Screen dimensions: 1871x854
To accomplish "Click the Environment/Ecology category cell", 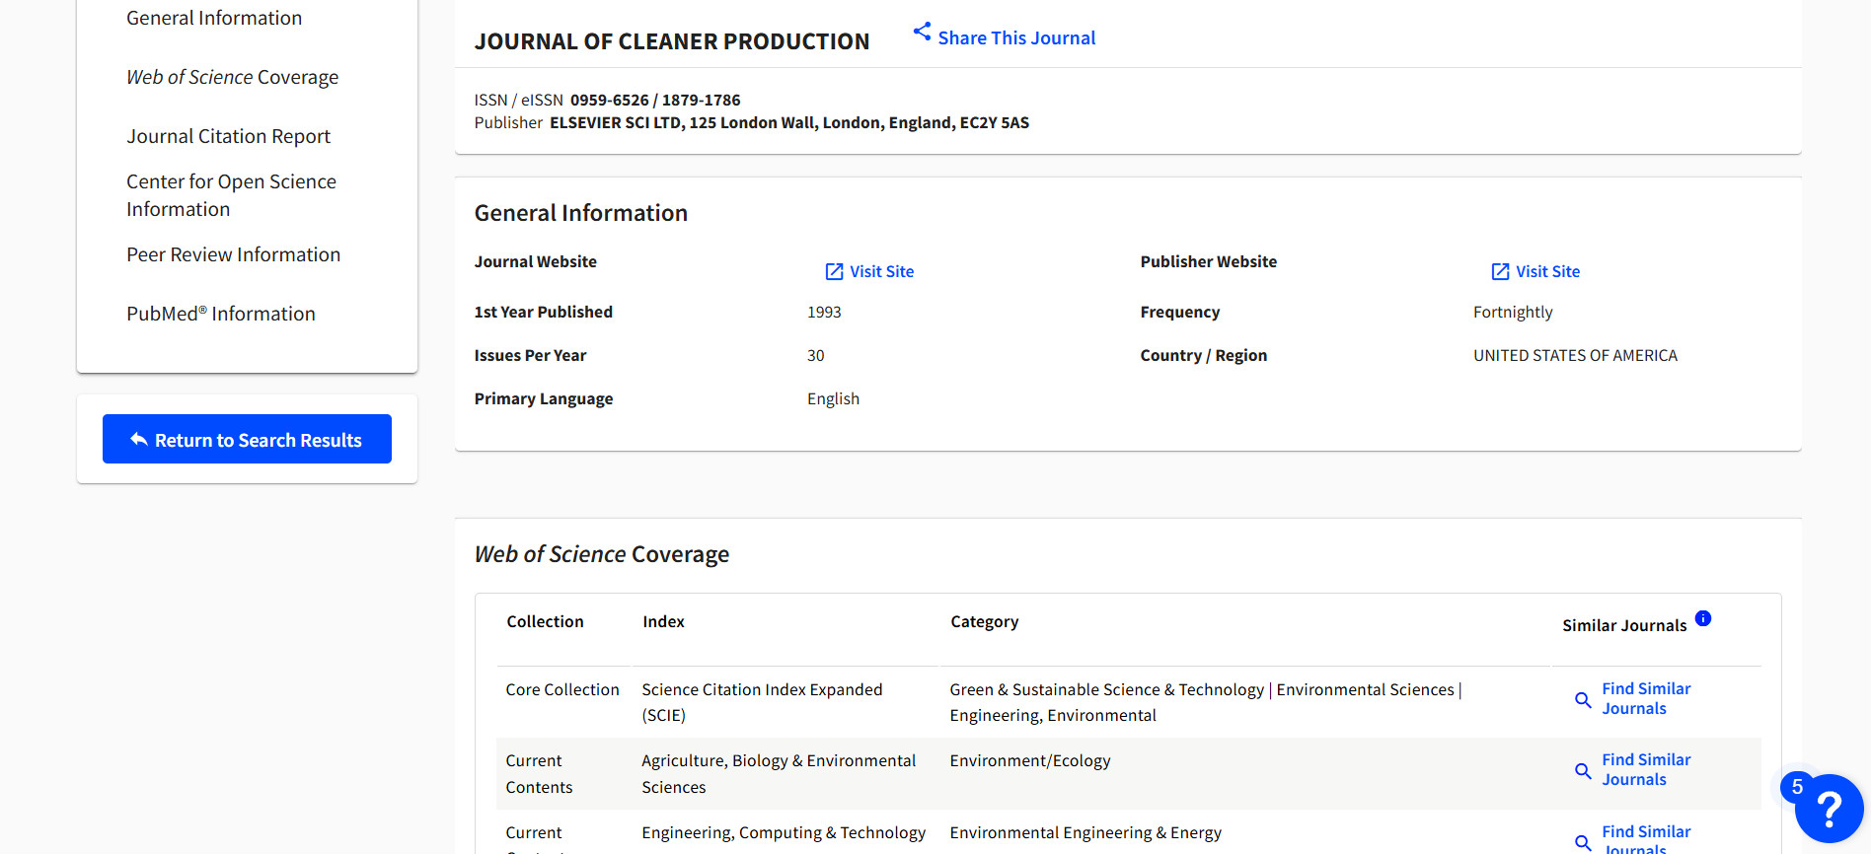I will (1030, 760).
